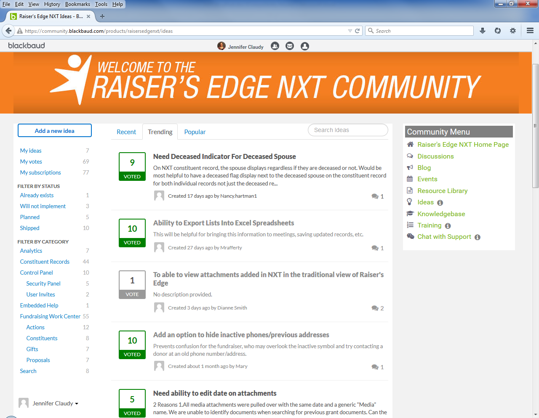Toggle the 10 VOTED button on Export Lists idea
Screen dimensions: 539x418
[x=132, y=233]
